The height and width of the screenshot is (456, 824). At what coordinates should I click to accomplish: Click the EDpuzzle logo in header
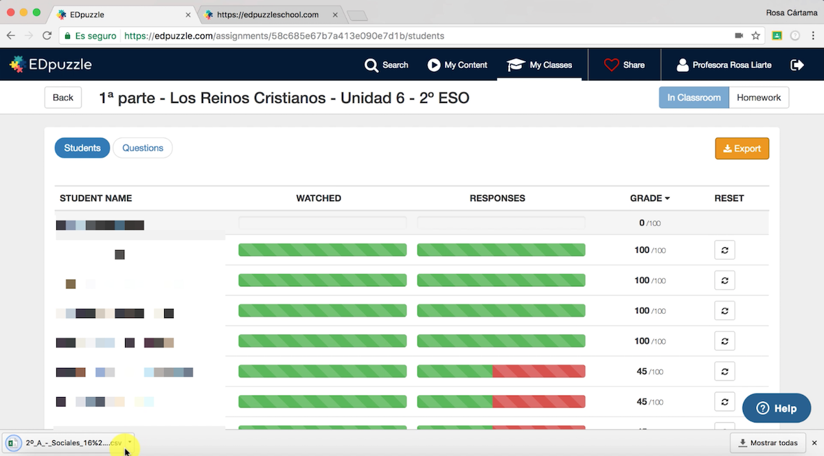pos(50,65)
